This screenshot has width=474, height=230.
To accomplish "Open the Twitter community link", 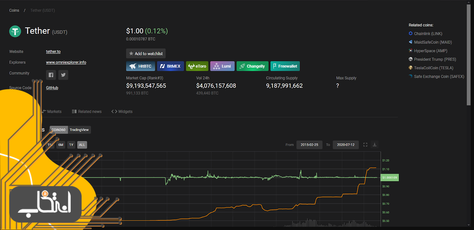I will pos(63,75).
